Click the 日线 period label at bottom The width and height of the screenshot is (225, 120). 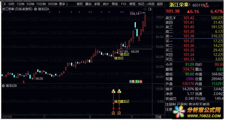point(158,117)
